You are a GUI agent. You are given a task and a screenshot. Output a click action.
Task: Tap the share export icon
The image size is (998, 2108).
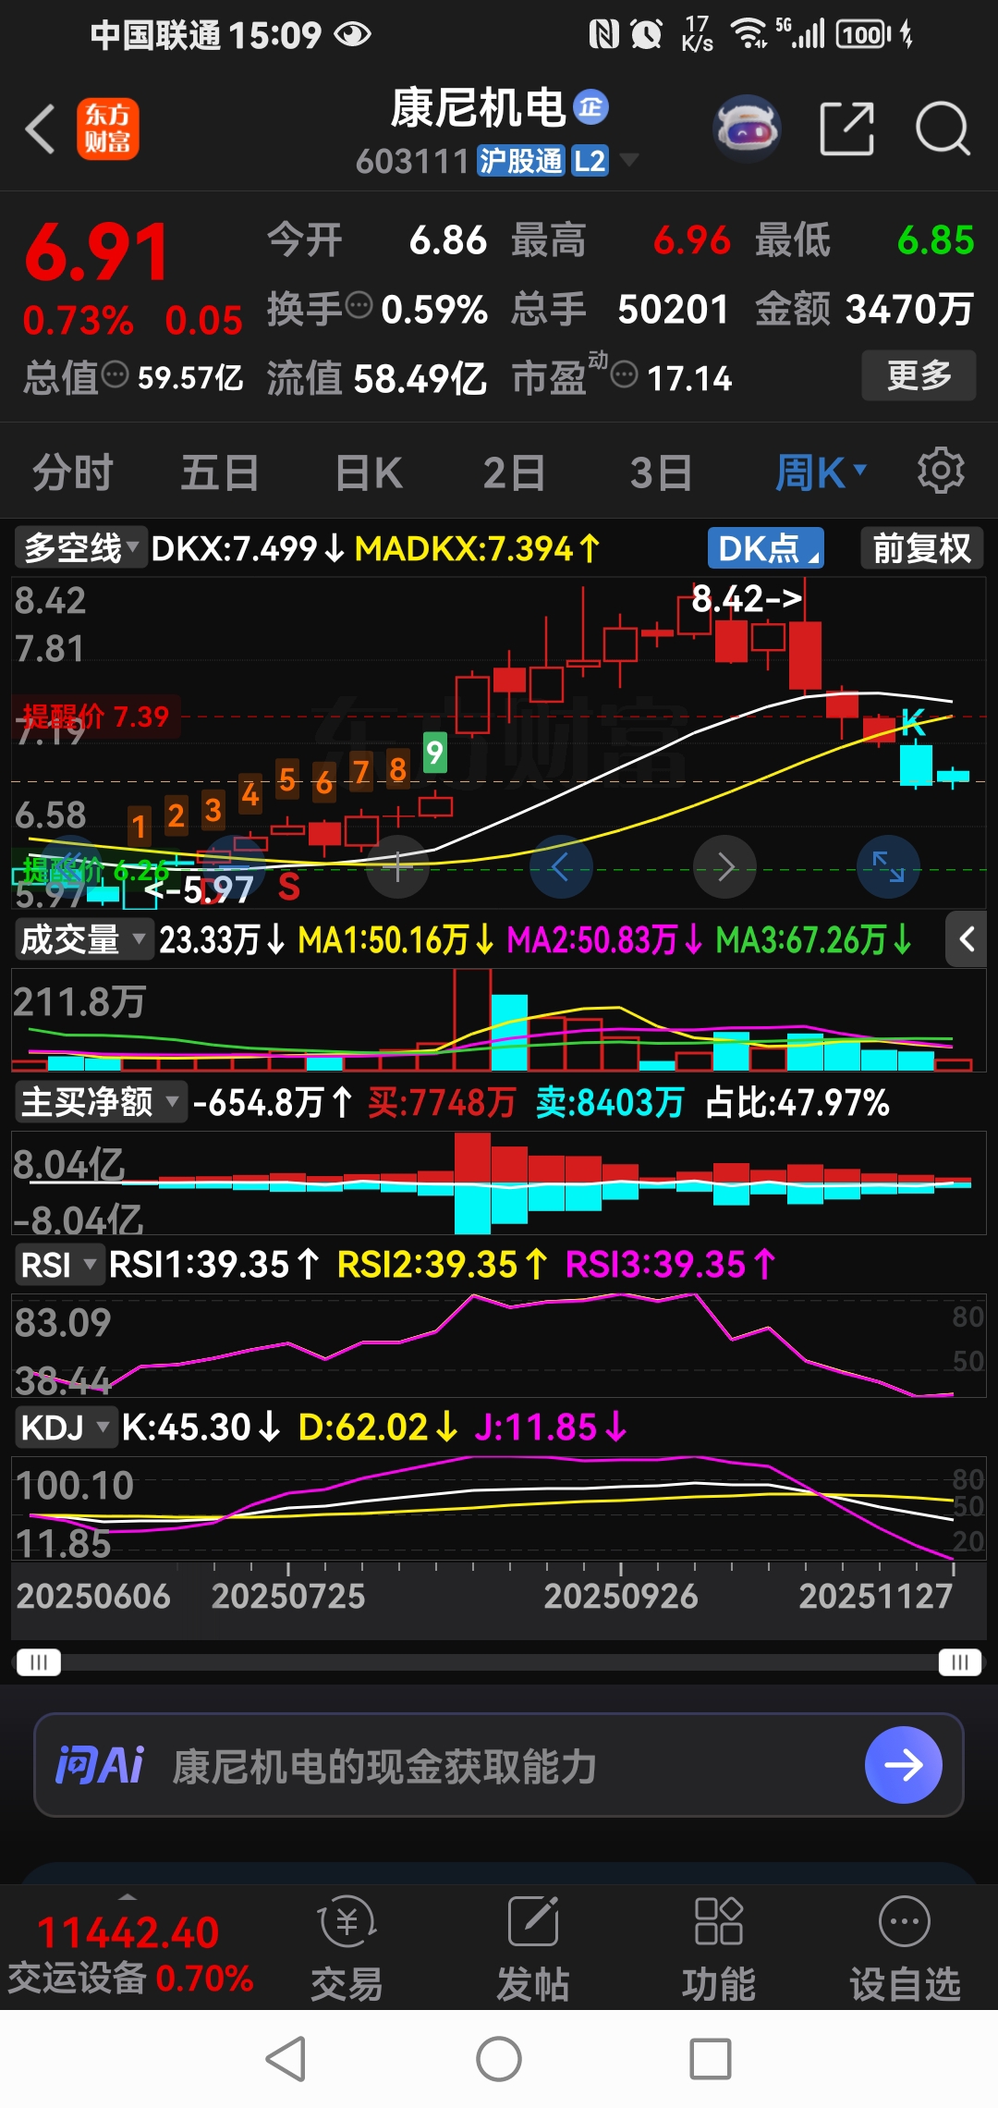point(846,129)
